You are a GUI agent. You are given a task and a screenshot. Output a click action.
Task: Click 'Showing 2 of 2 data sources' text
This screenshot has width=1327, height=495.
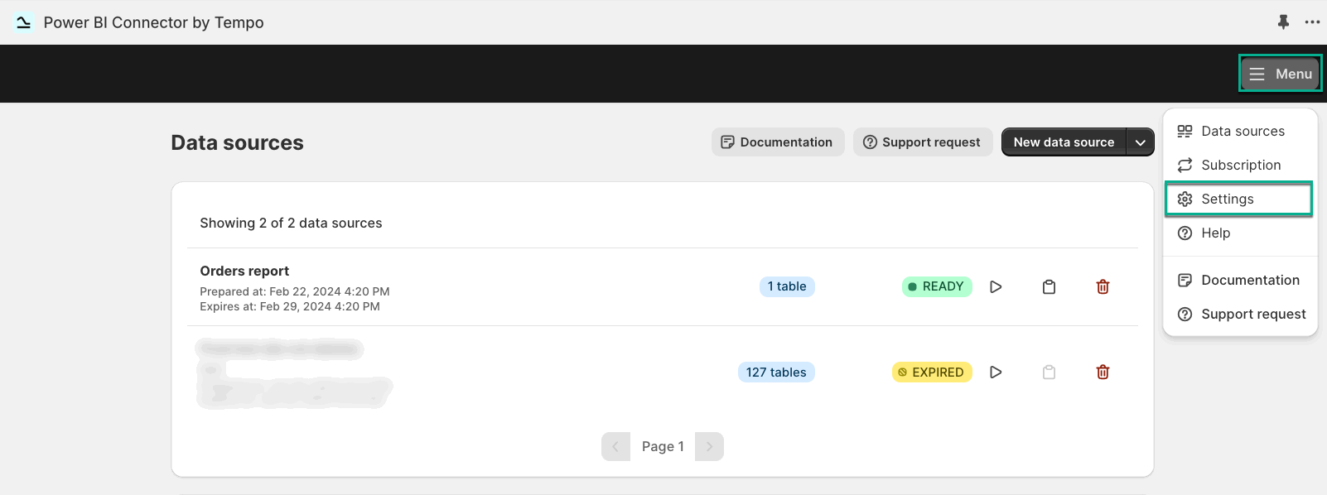(x=291, y=223)
